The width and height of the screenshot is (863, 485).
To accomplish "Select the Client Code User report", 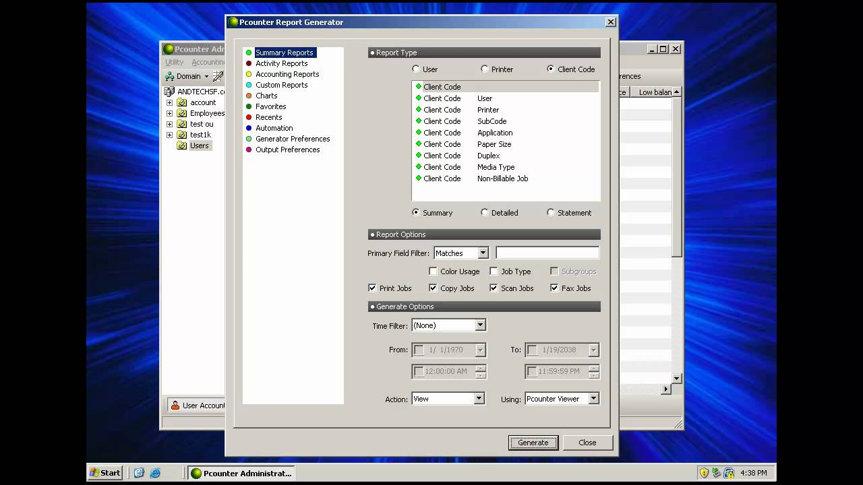I will pyautogui.click(x=505, y=98).
